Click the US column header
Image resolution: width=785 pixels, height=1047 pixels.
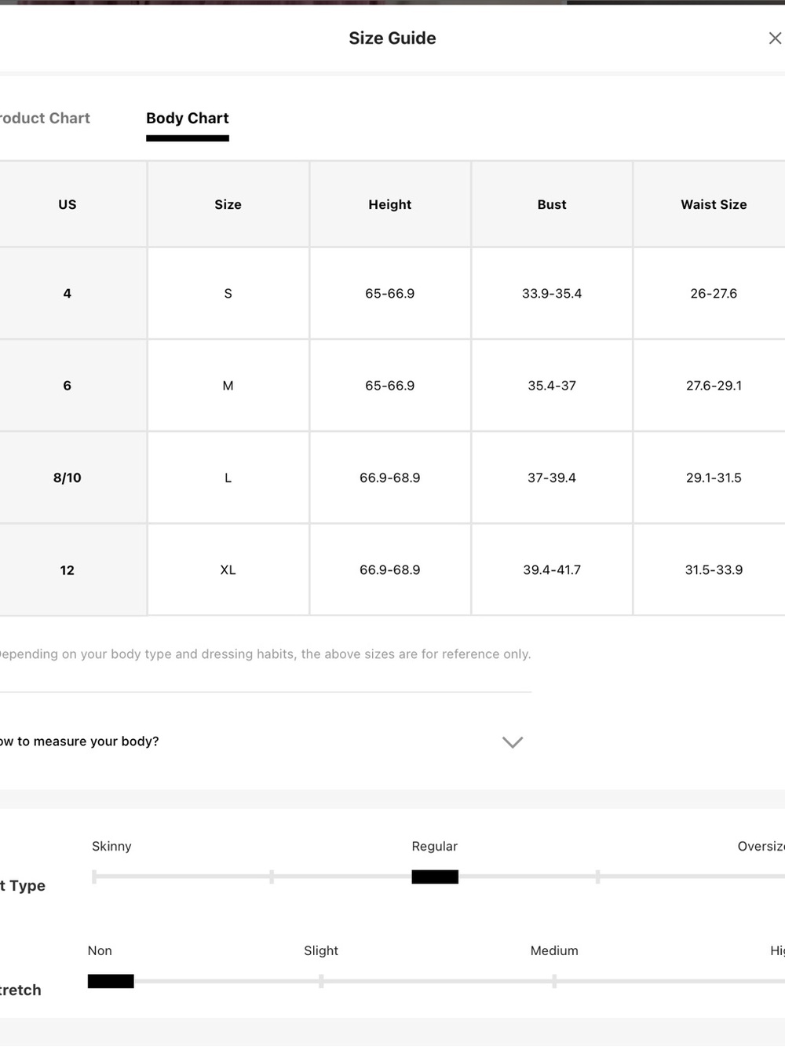pos(68,204)
